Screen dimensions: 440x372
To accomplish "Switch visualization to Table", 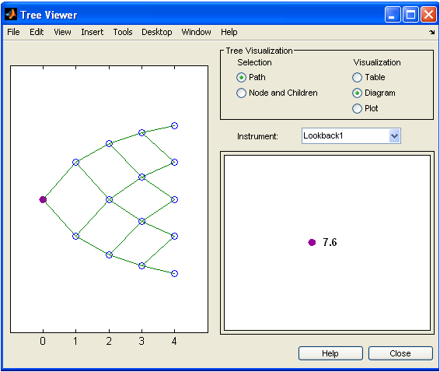I will coord(357,77).
